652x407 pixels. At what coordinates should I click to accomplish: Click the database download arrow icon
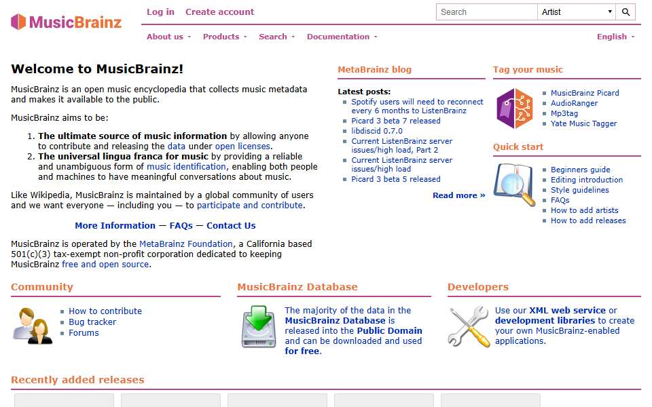[x=259, y=326]
